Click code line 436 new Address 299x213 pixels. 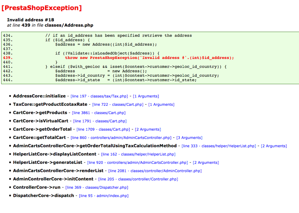tap(106, 44)
